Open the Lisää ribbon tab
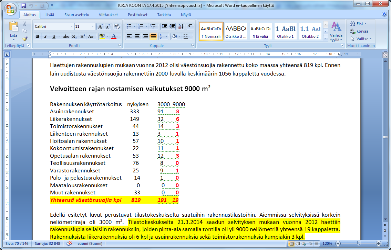391x250 pixels. (50, 15)
